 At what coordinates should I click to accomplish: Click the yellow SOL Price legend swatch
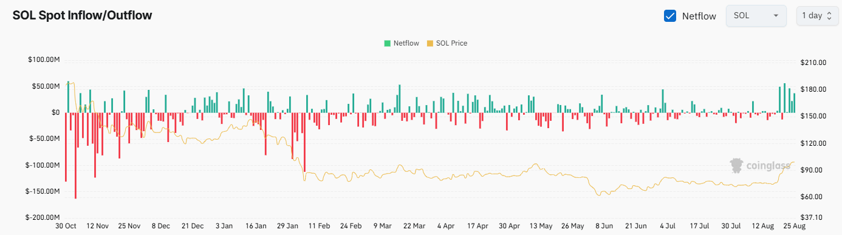coord(431,43)
